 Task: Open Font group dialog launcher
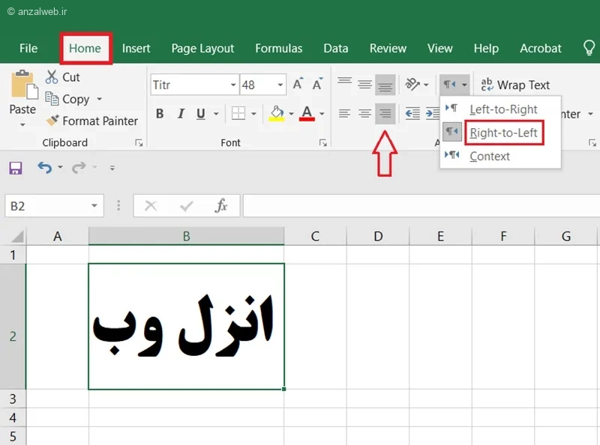323,143
